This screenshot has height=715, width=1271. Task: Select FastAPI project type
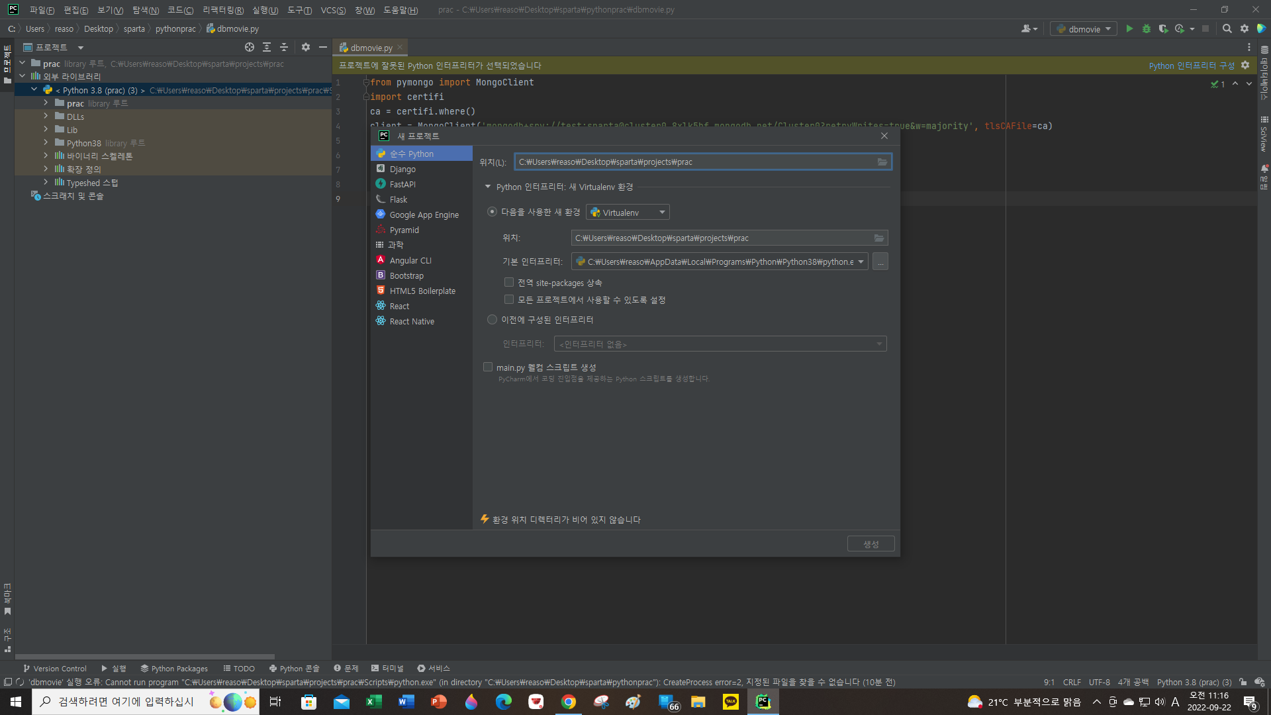(402, 184)
